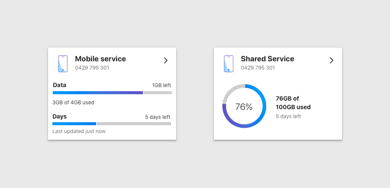Click the Data heading label
Screen dimensions: 390x188
[x=60, y=85]
